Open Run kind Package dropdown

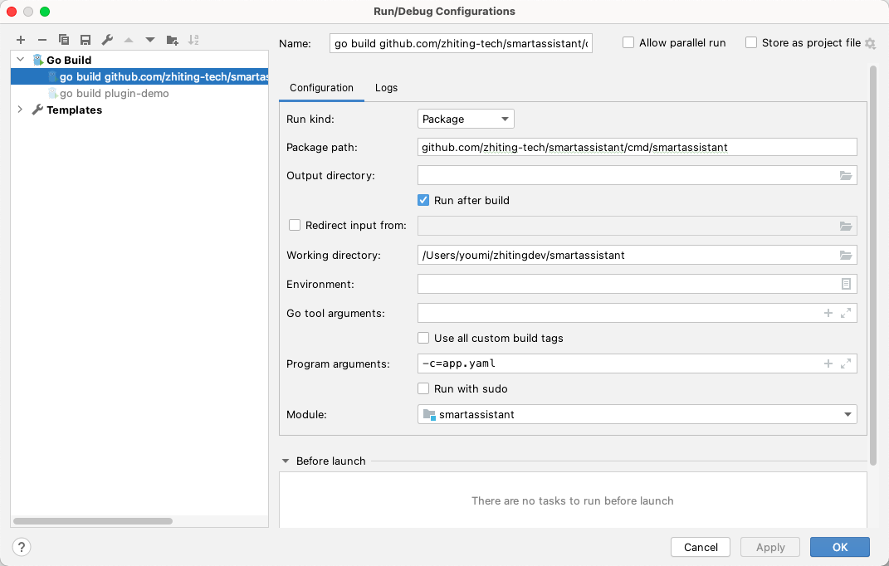(466, 120)
